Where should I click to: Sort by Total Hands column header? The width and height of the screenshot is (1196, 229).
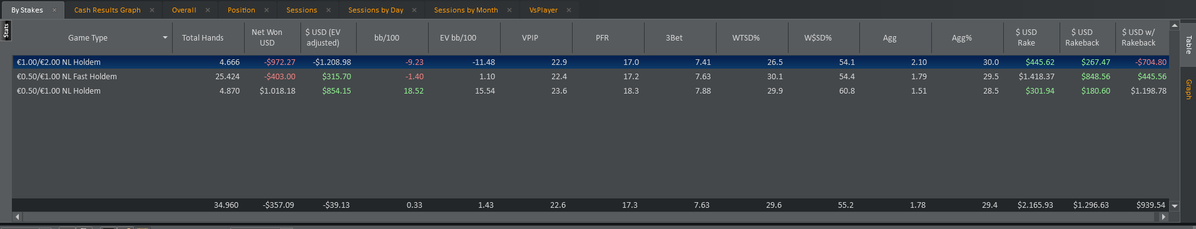pos(203,38)
